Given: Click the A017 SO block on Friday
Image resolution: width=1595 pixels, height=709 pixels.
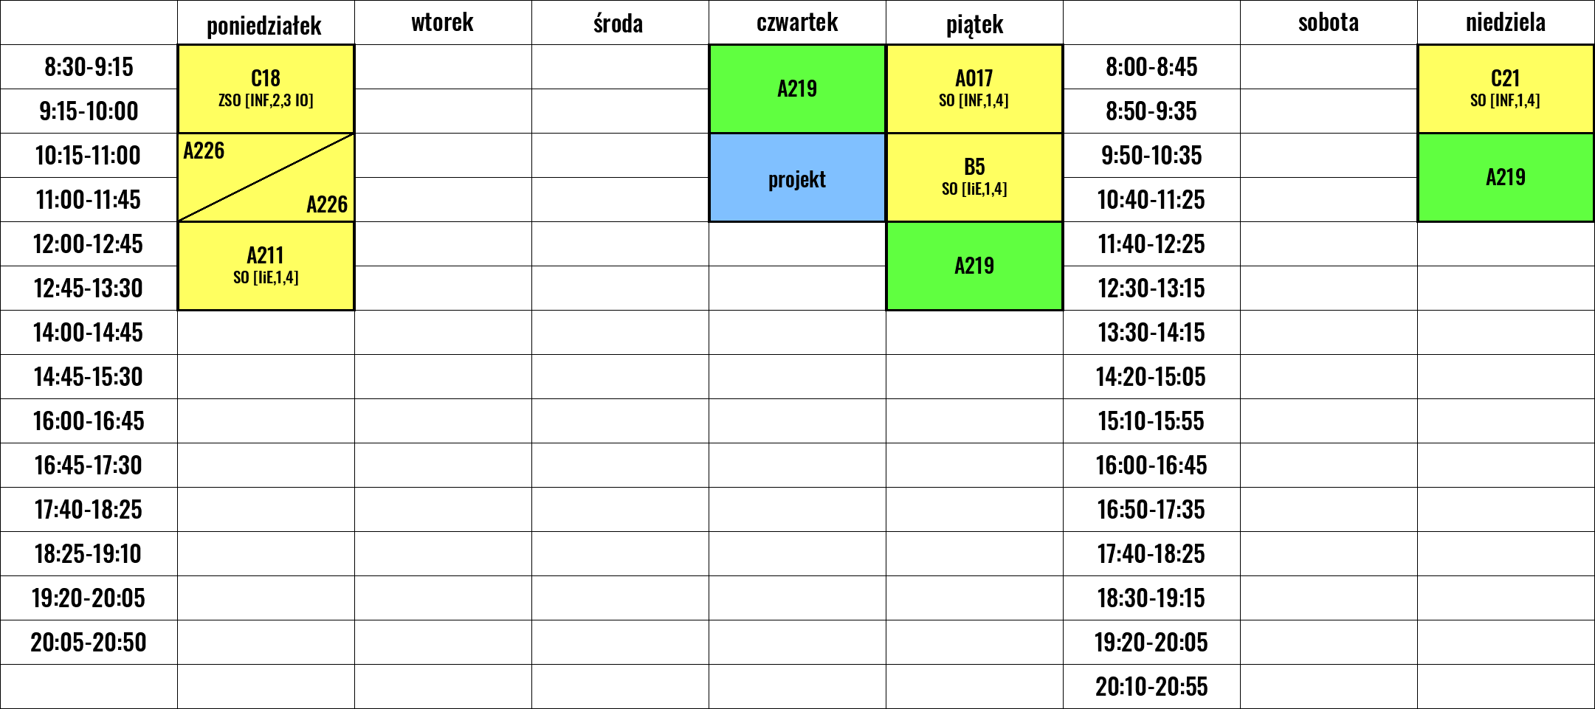Looking at the screenshot, I should (x=974, y=89).
